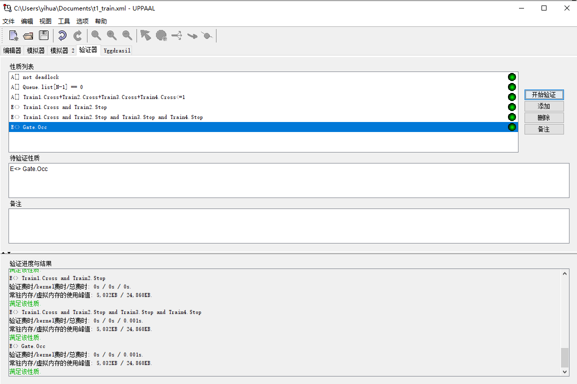This screenshot has width=577, height=384.
Task: Click the 待验证性质 query input field
Action: pos(289,180)
